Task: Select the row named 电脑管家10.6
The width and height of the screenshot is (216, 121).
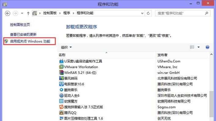Action: (x=133, y=84)
